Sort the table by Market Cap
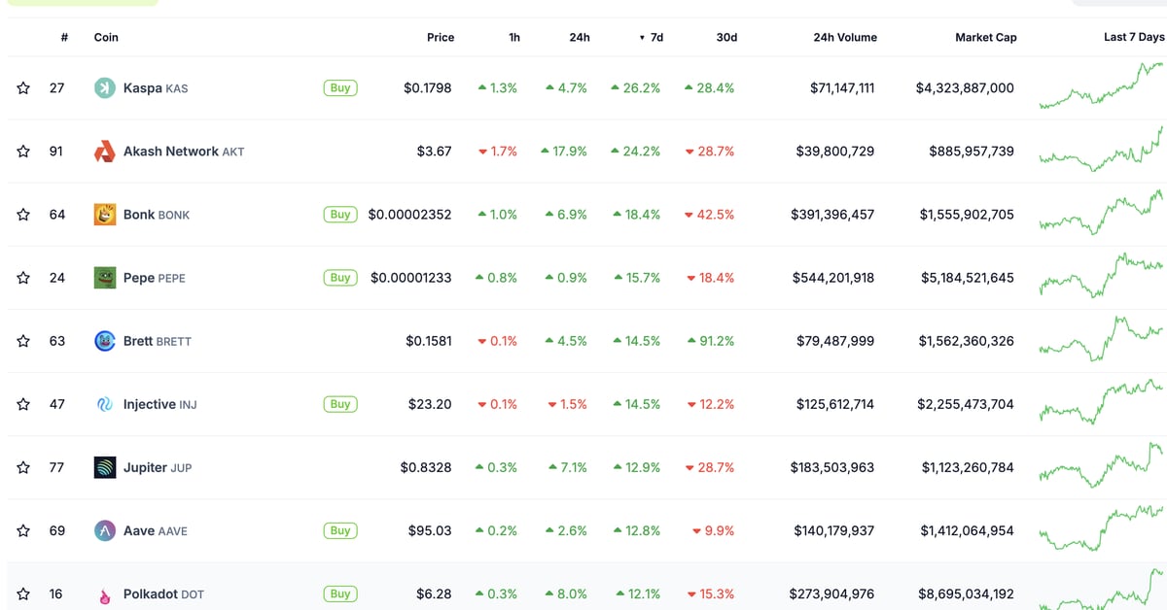Viewport: 1167px width, 610px height. pyautogui.click(x=985, y=38)
